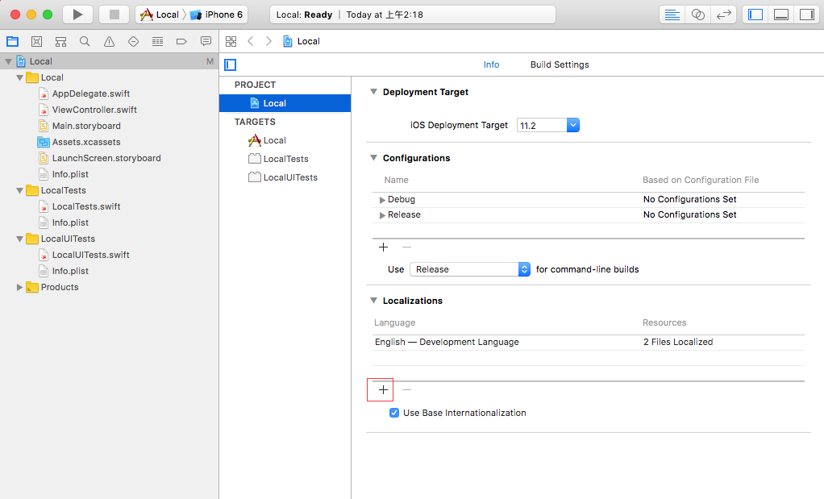Open command-line builds configuration dropdown

pyautogui.click(x=470, y=269)
